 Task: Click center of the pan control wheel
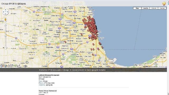[6, 12]
